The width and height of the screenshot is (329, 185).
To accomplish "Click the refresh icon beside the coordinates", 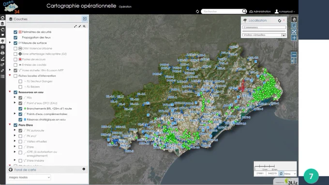I will [x=281, y=173].
